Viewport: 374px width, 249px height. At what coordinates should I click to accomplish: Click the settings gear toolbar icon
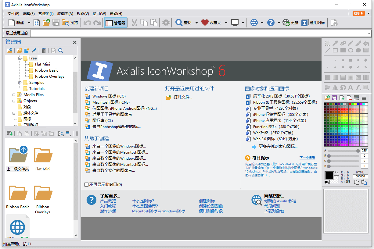[x=166, y=23]
